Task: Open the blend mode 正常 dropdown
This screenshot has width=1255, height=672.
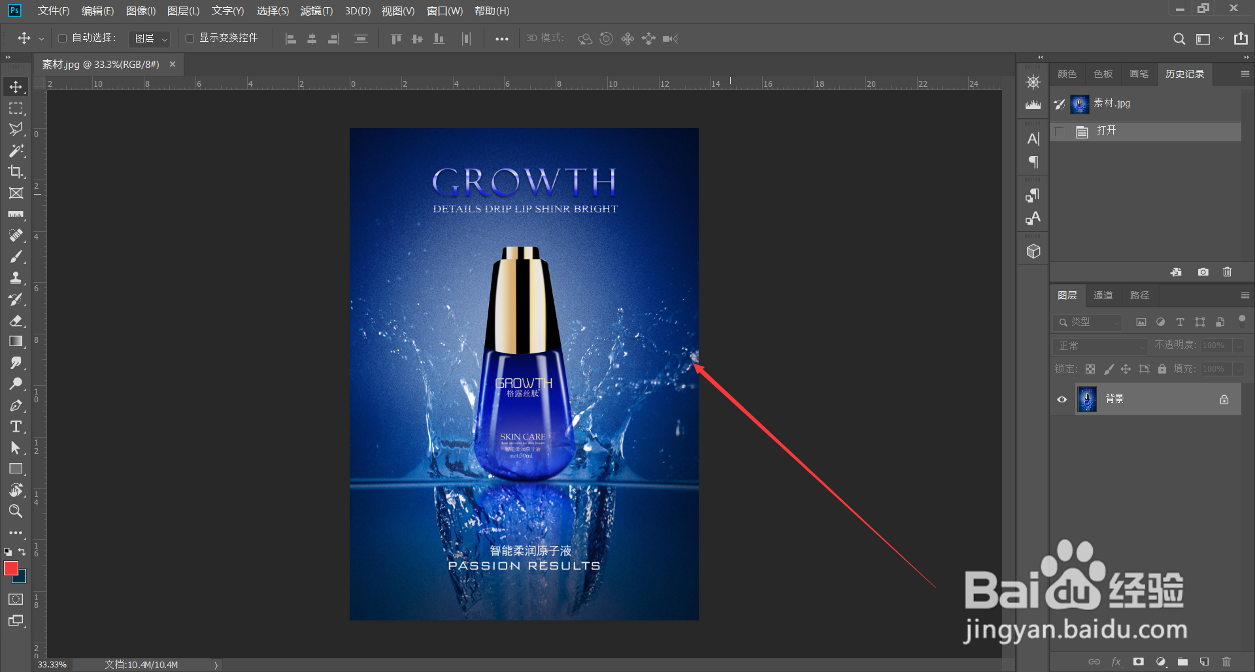Action: [x=1100, y=345]
